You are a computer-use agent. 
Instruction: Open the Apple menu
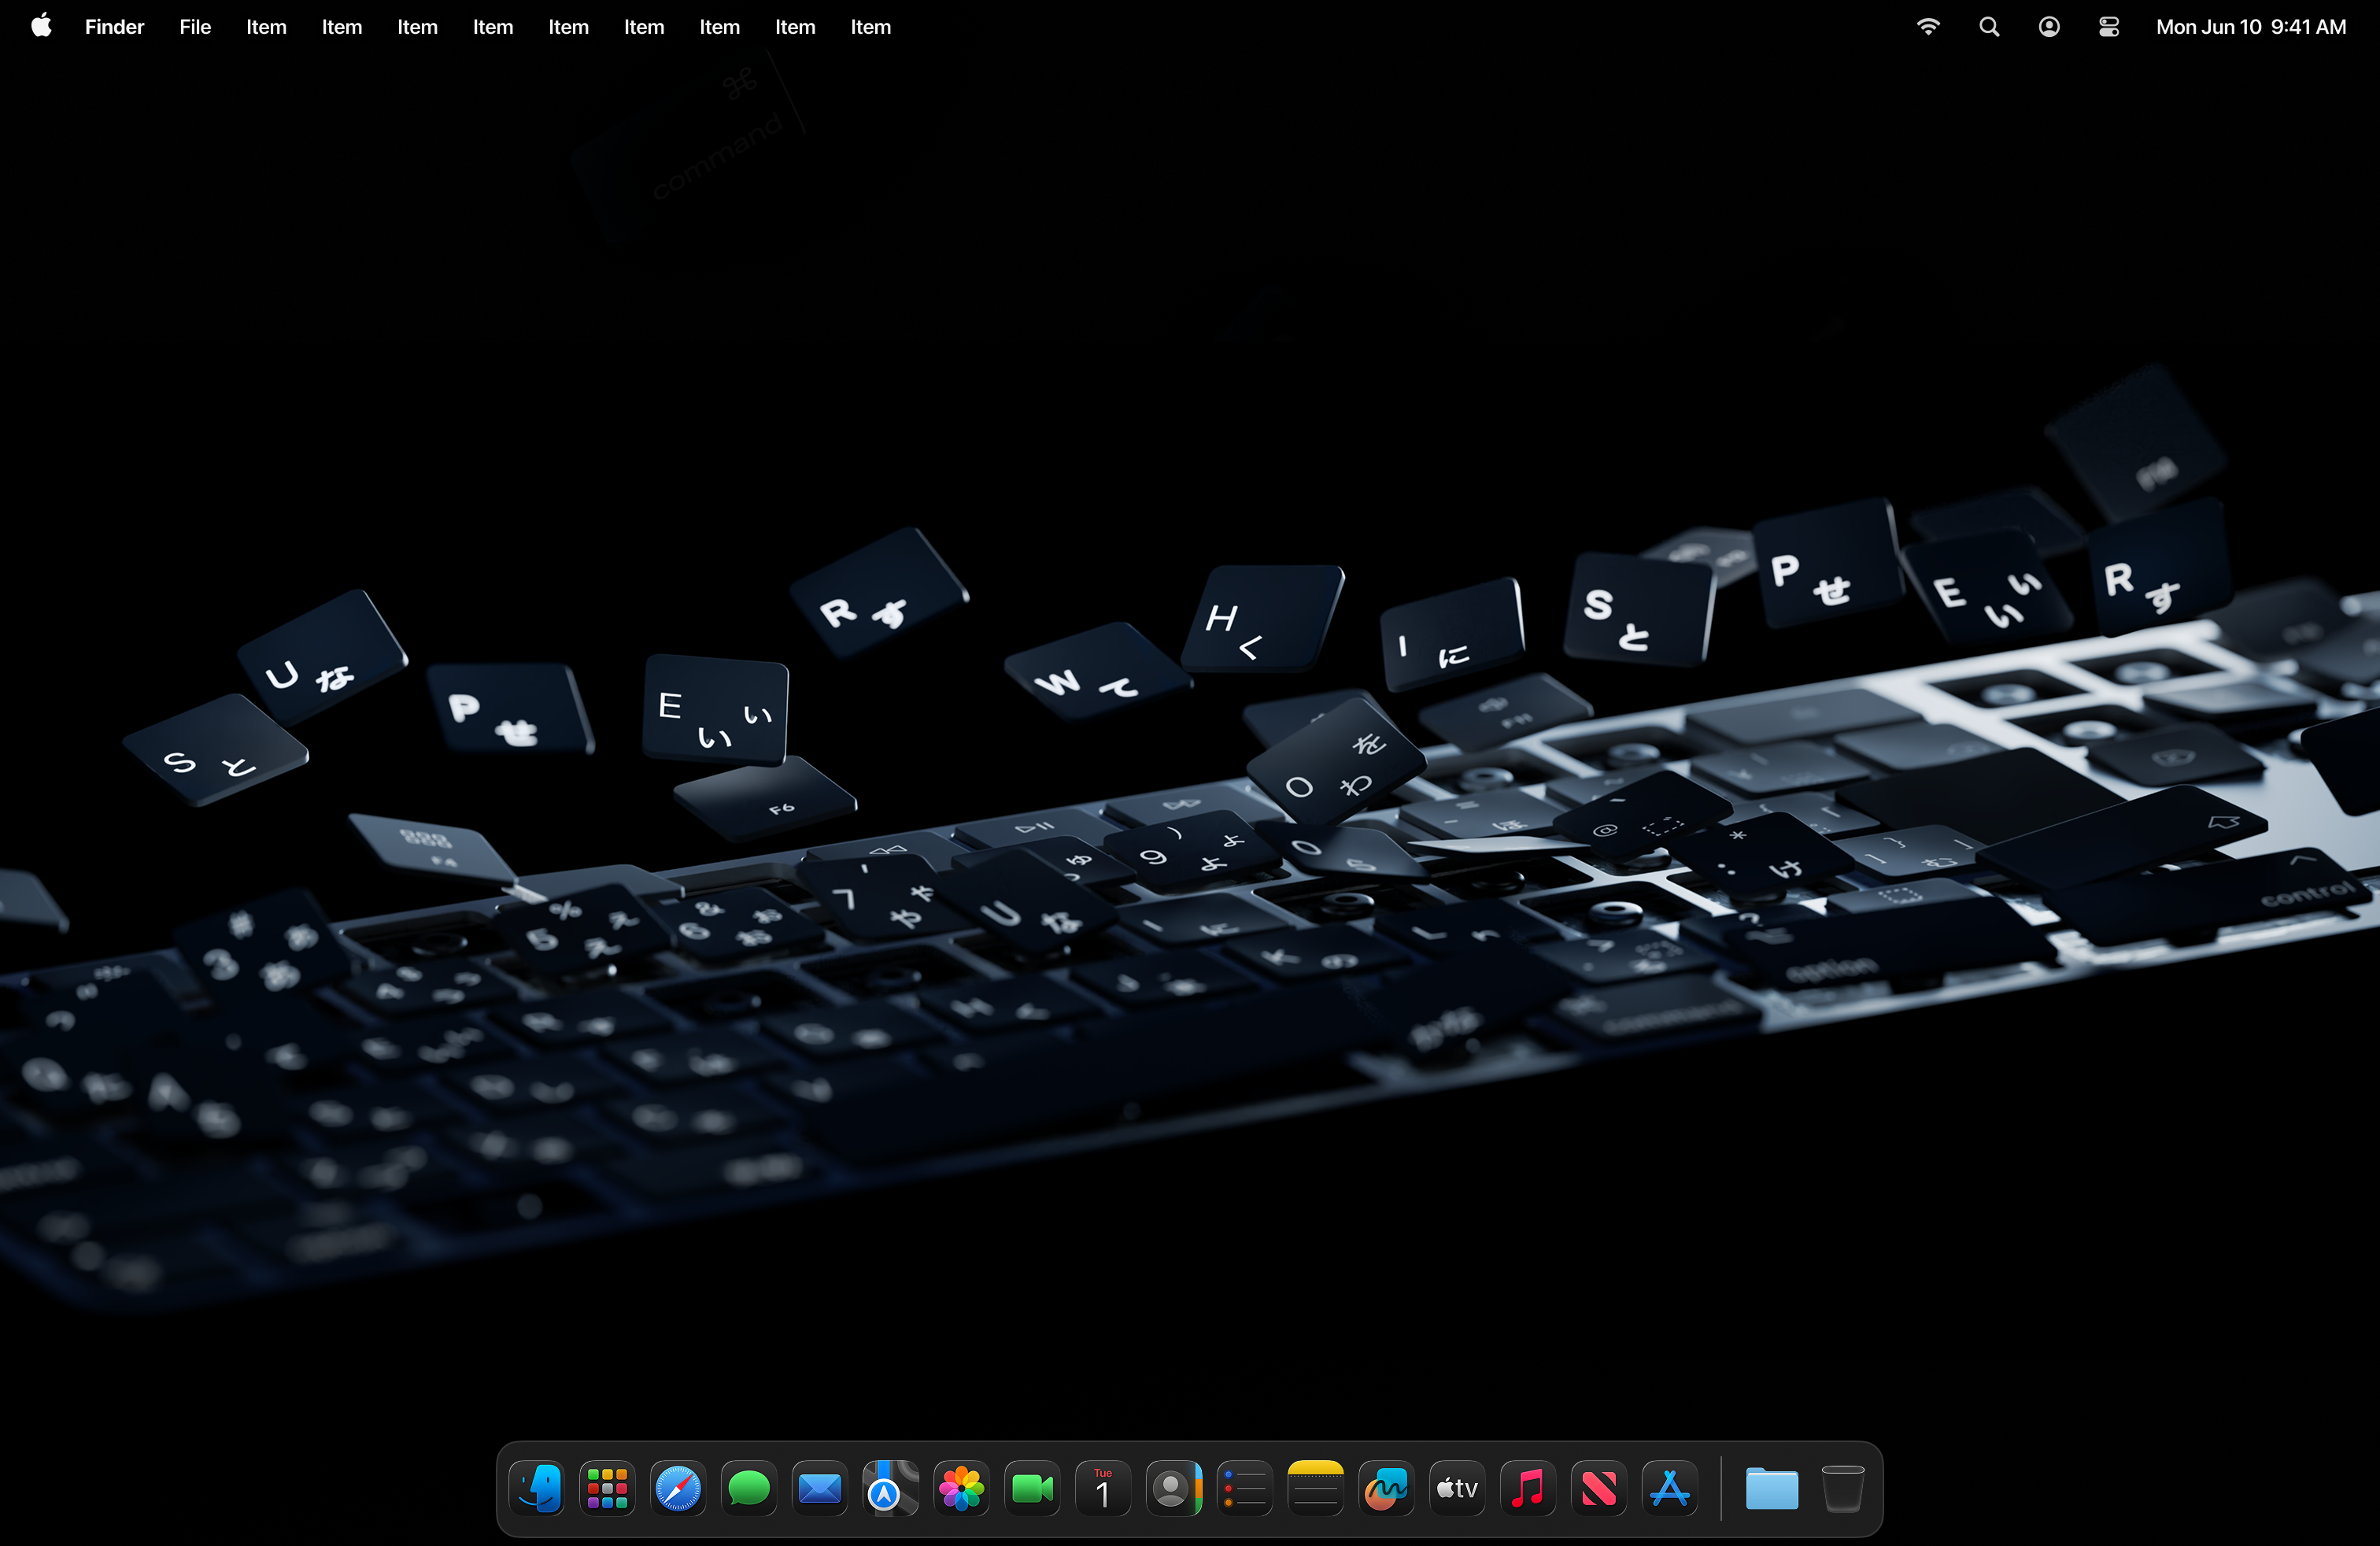click(41, 27)
